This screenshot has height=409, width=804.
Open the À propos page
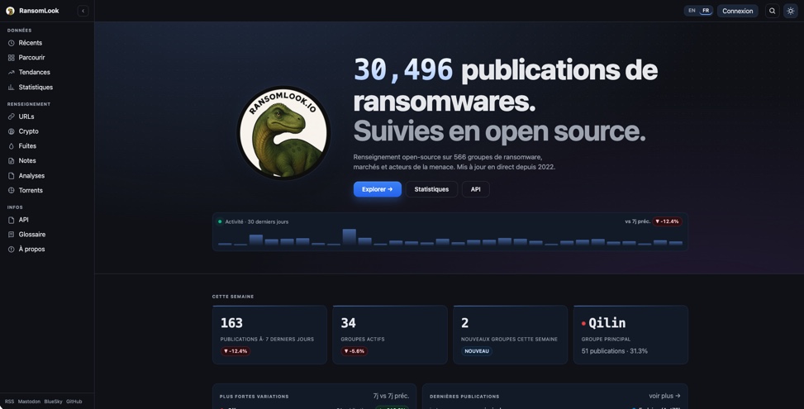point(31,250)
